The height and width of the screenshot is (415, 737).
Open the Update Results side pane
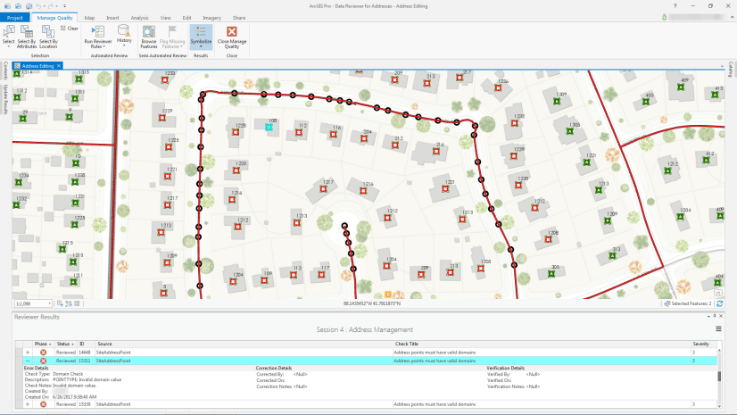coord(5,100)
